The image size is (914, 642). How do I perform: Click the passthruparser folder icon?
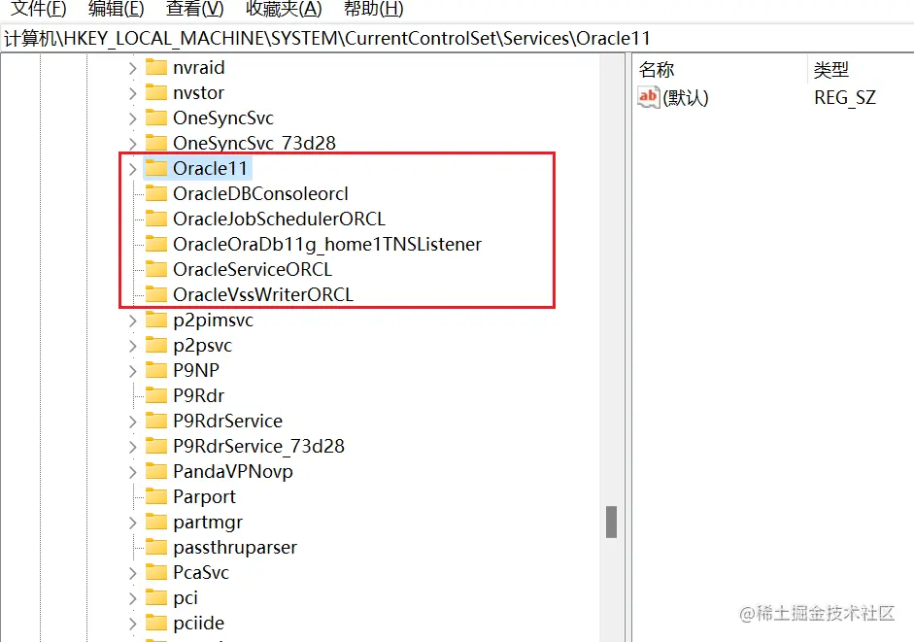155,547
